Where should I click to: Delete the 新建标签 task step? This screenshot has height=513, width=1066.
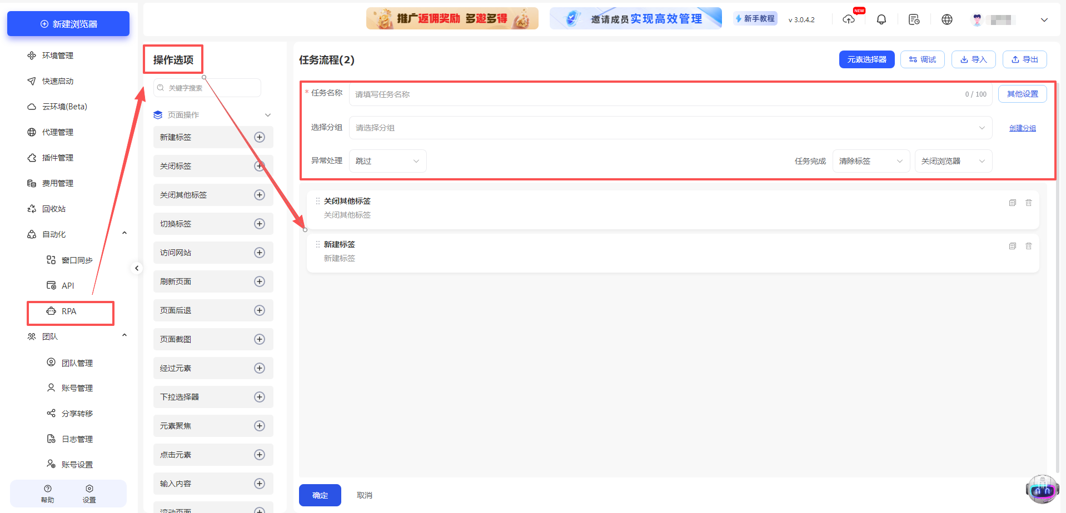1028,246
